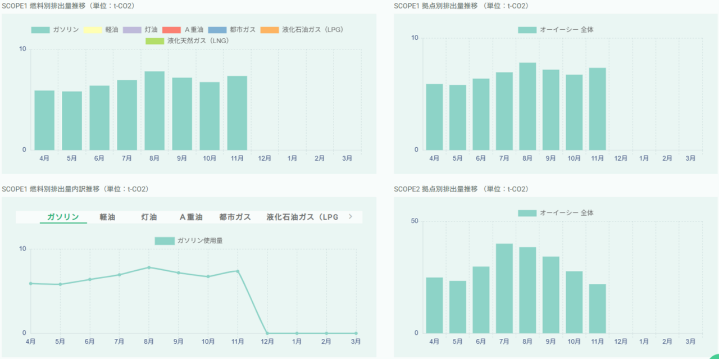This screenshot has height=359, width=719.
Task: Toggle オーイーシー 全体 legend in SCOPE2 chart
Action: click(556, 213)
